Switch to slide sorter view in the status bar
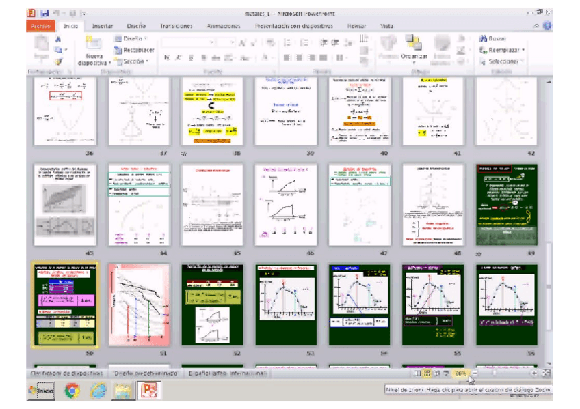Viewport: 580px width, 409px height. coord(428,373)
